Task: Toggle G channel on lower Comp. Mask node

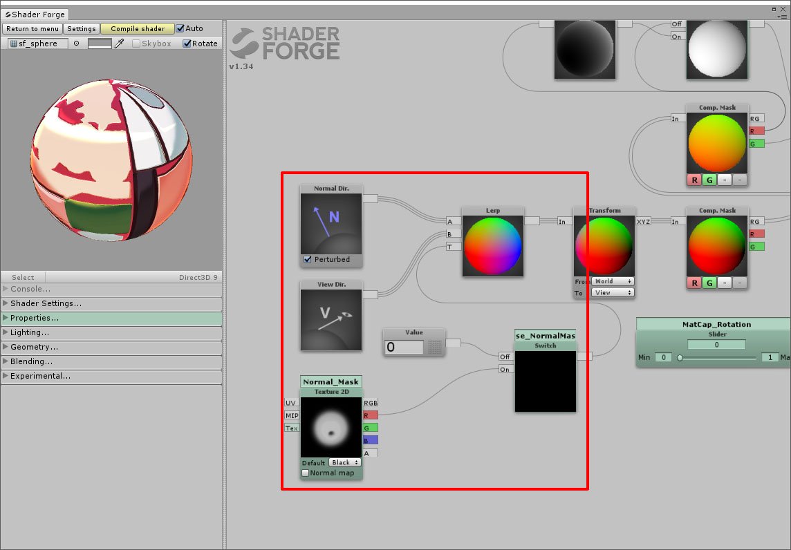Action: pos(709,283)
